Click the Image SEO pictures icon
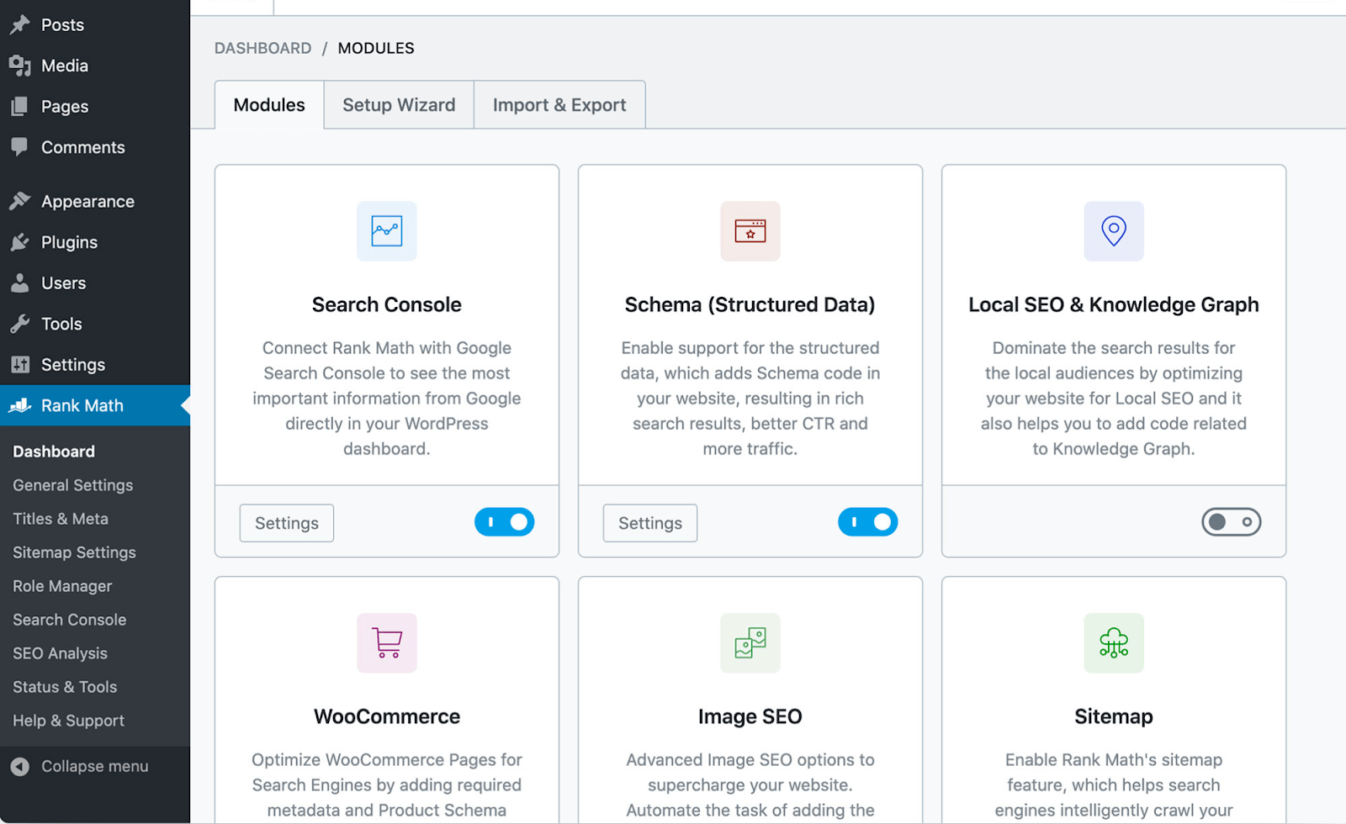 750,642
